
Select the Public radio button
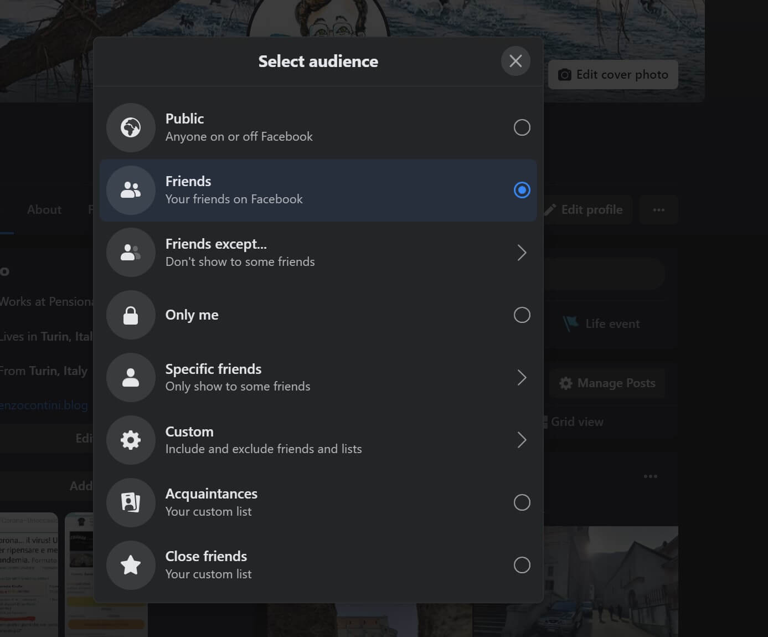[x=522, y=127]
